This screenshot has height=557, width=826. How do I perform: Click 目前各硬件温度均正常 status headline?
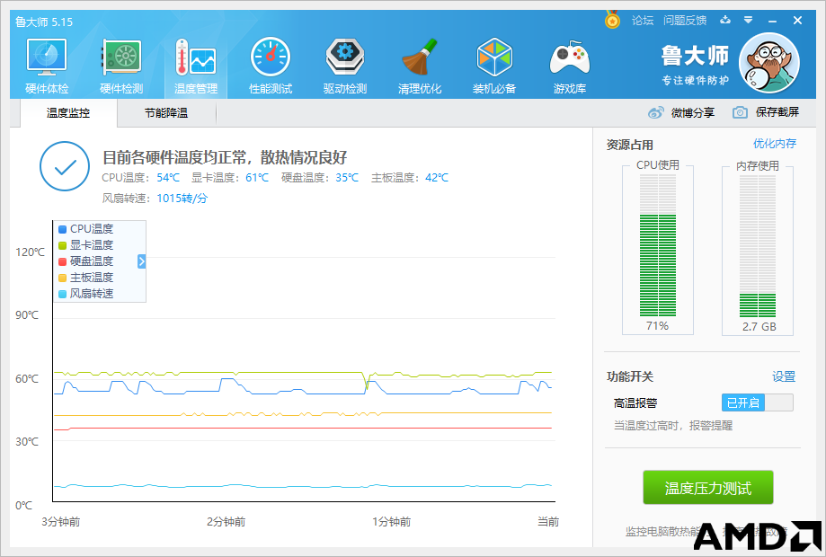226,157
